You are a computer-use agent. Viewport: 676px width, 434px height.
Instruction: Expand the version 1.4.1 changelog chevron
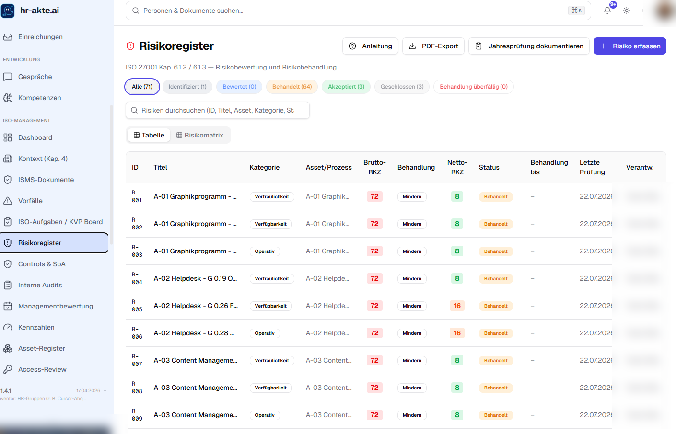click(x=105, y=391)
